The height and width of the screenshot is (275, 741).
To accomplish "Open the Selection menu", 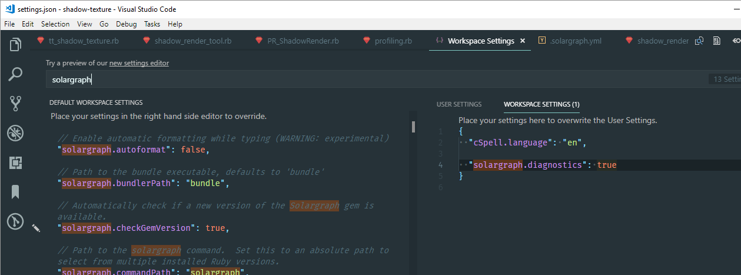I will pos(55,24).
